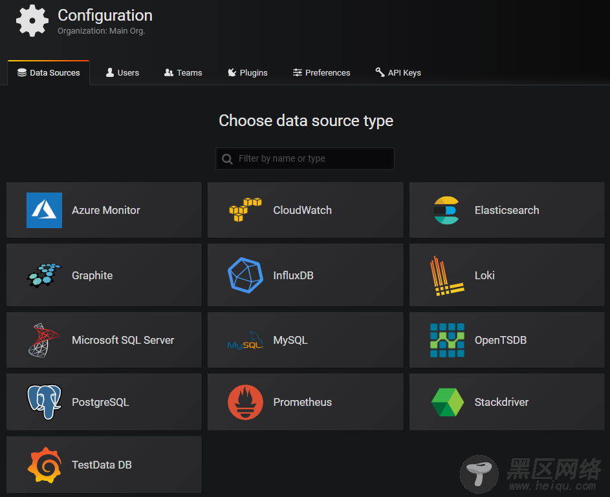The height and width of the screenshot is (497, 610).
Task: Click the Microsoft SQL Server logo icon
Action: 44,340
